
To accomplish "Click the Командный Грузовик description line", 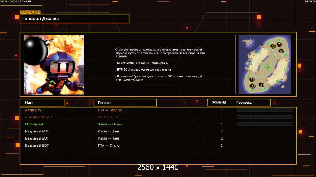I will point(158,78).
